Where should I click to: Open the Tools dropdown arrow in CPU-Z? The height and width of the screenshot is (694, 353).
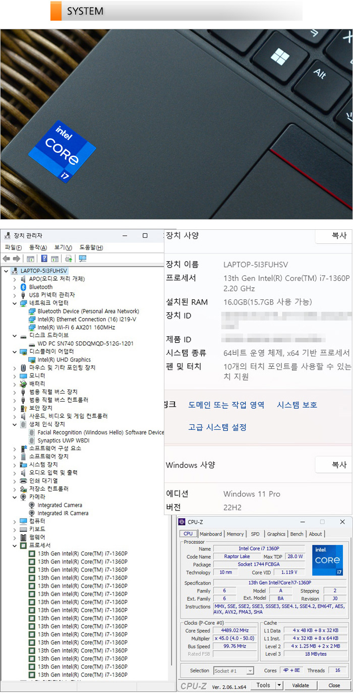[x=279, y=685]
